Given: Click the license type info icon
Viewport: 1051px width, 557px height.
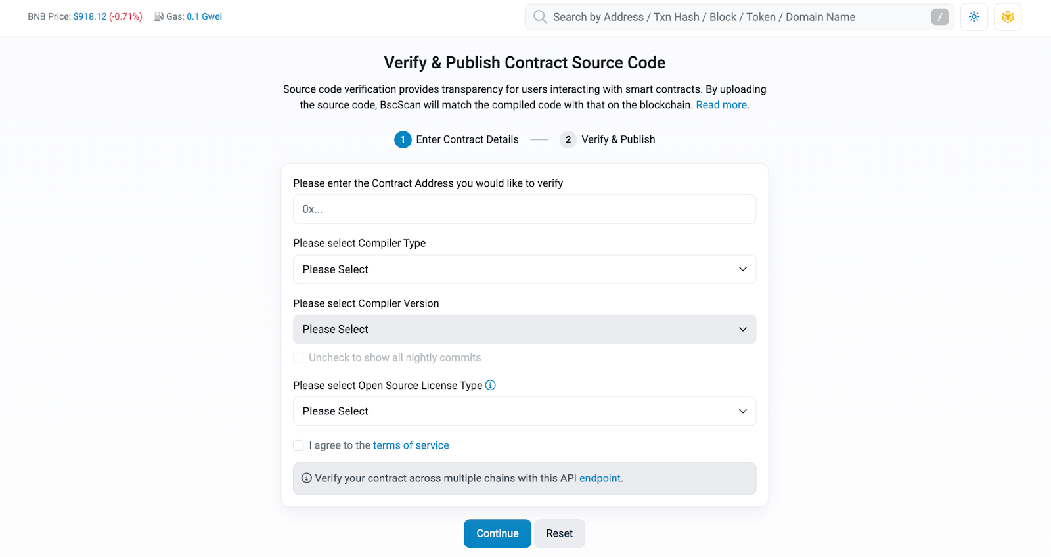Looking at the screenshot, I should (x=491, y=385).
